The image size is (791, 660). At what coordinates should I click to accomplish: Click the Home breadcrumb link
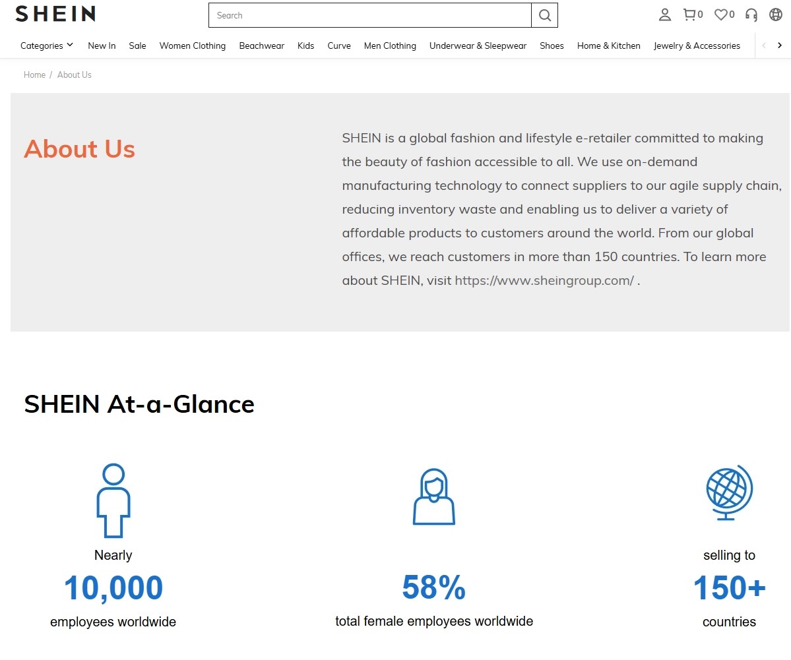[x=34, y=75]
